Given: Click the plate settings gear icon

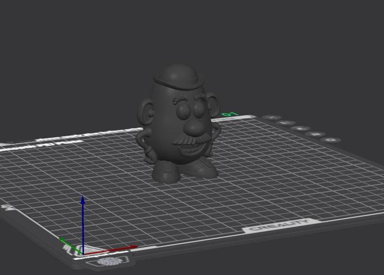Looking at the screenshot, I should (331, 140).
